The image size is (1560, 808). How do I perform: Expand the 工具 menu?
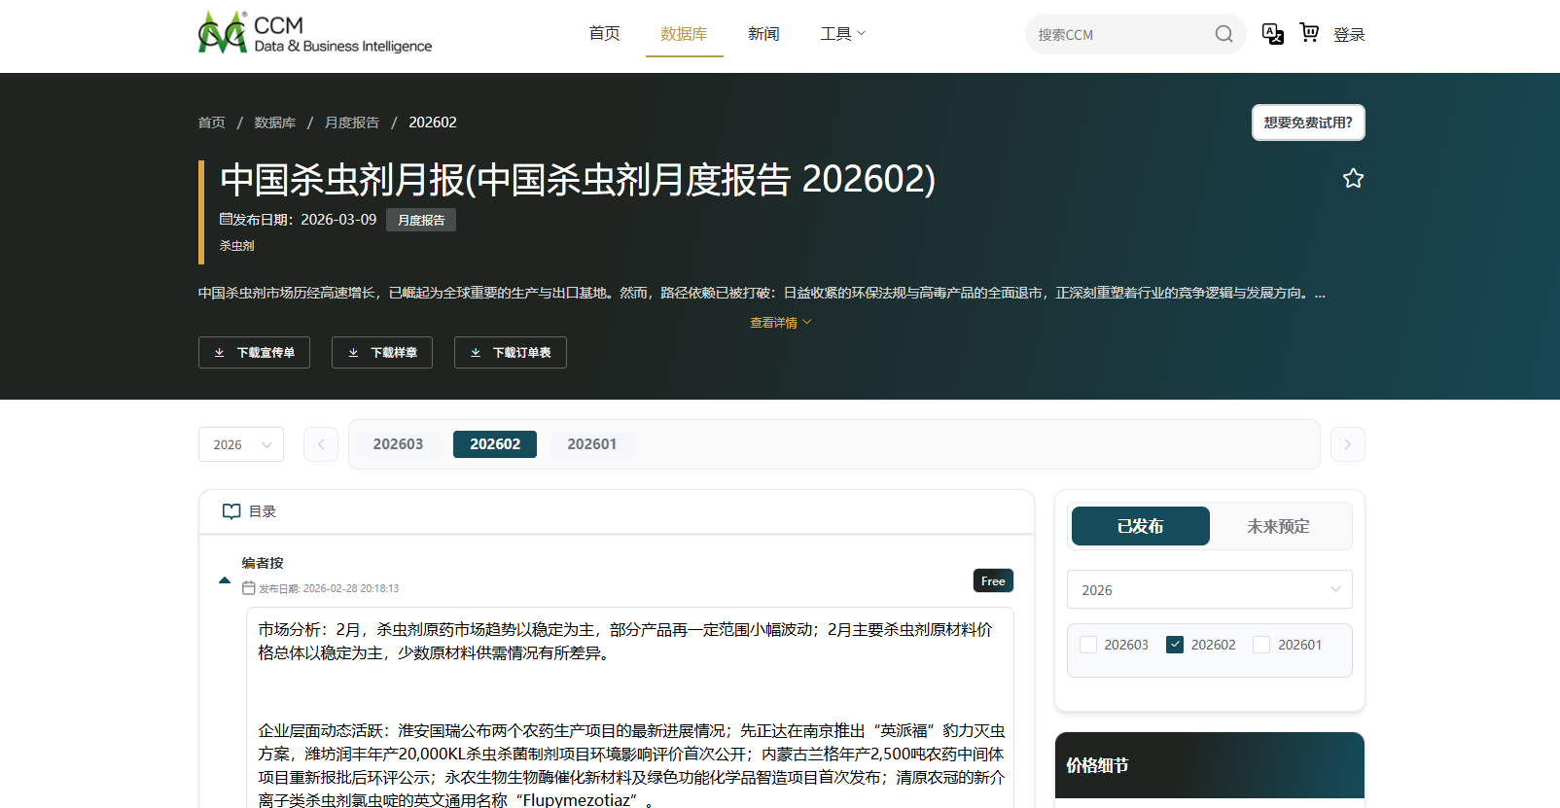pyautogui.click(x=842, y=34)
